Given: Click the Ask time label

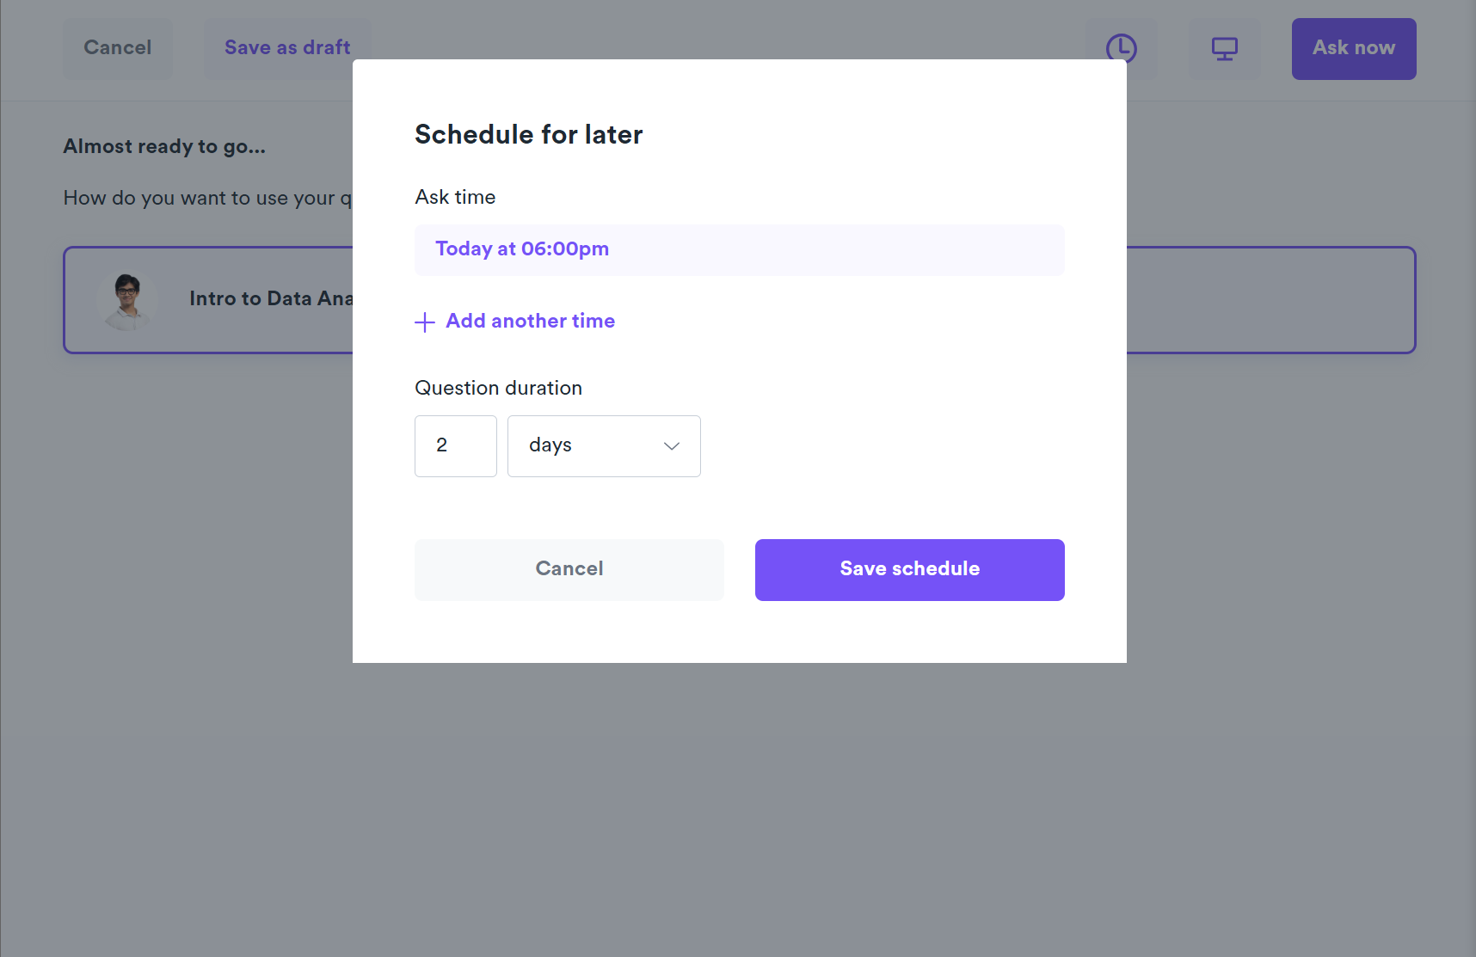Looking at the screenshot, I should pyautogui.click(x=455, y=197).
